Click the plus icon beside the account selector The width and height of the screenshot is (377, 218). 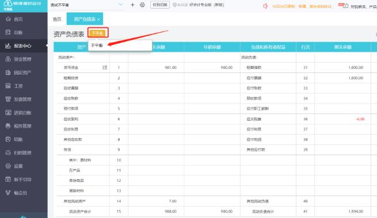click(132, 5)
